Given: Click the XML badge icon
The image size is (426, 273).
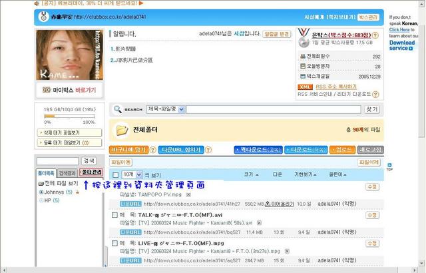Looking at the screenshot, I should click(305, 87).
